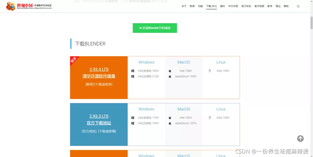
Task: Click Windows heading in 2.93.4 LTS card
Action: point(146,62)
